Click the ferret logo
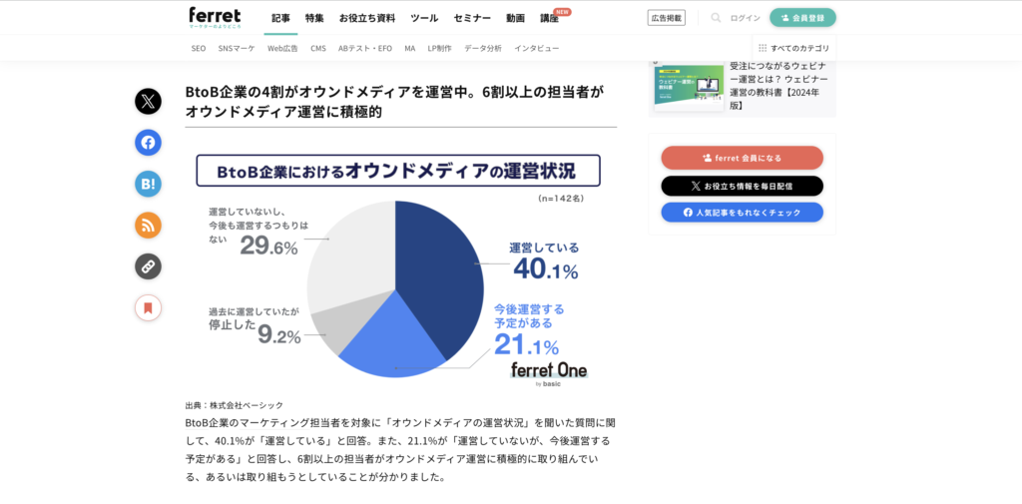Viewport: 1022px width, 504px height. tap(216, 18)
